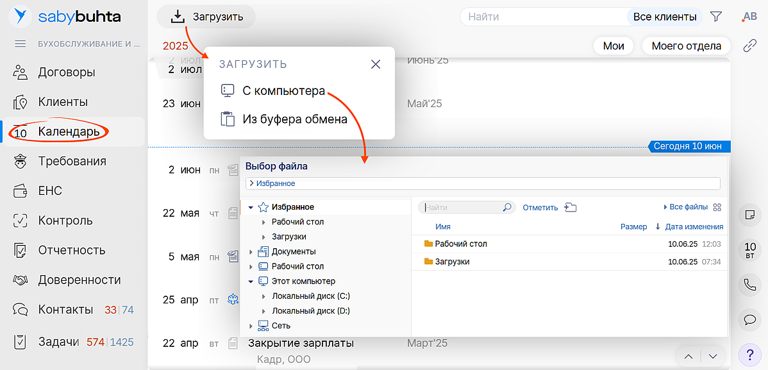The width and height of the screenshot is (768, 370).
Task: Open the link chain icon
Action: pyautogui.click(x=749, y=46)
